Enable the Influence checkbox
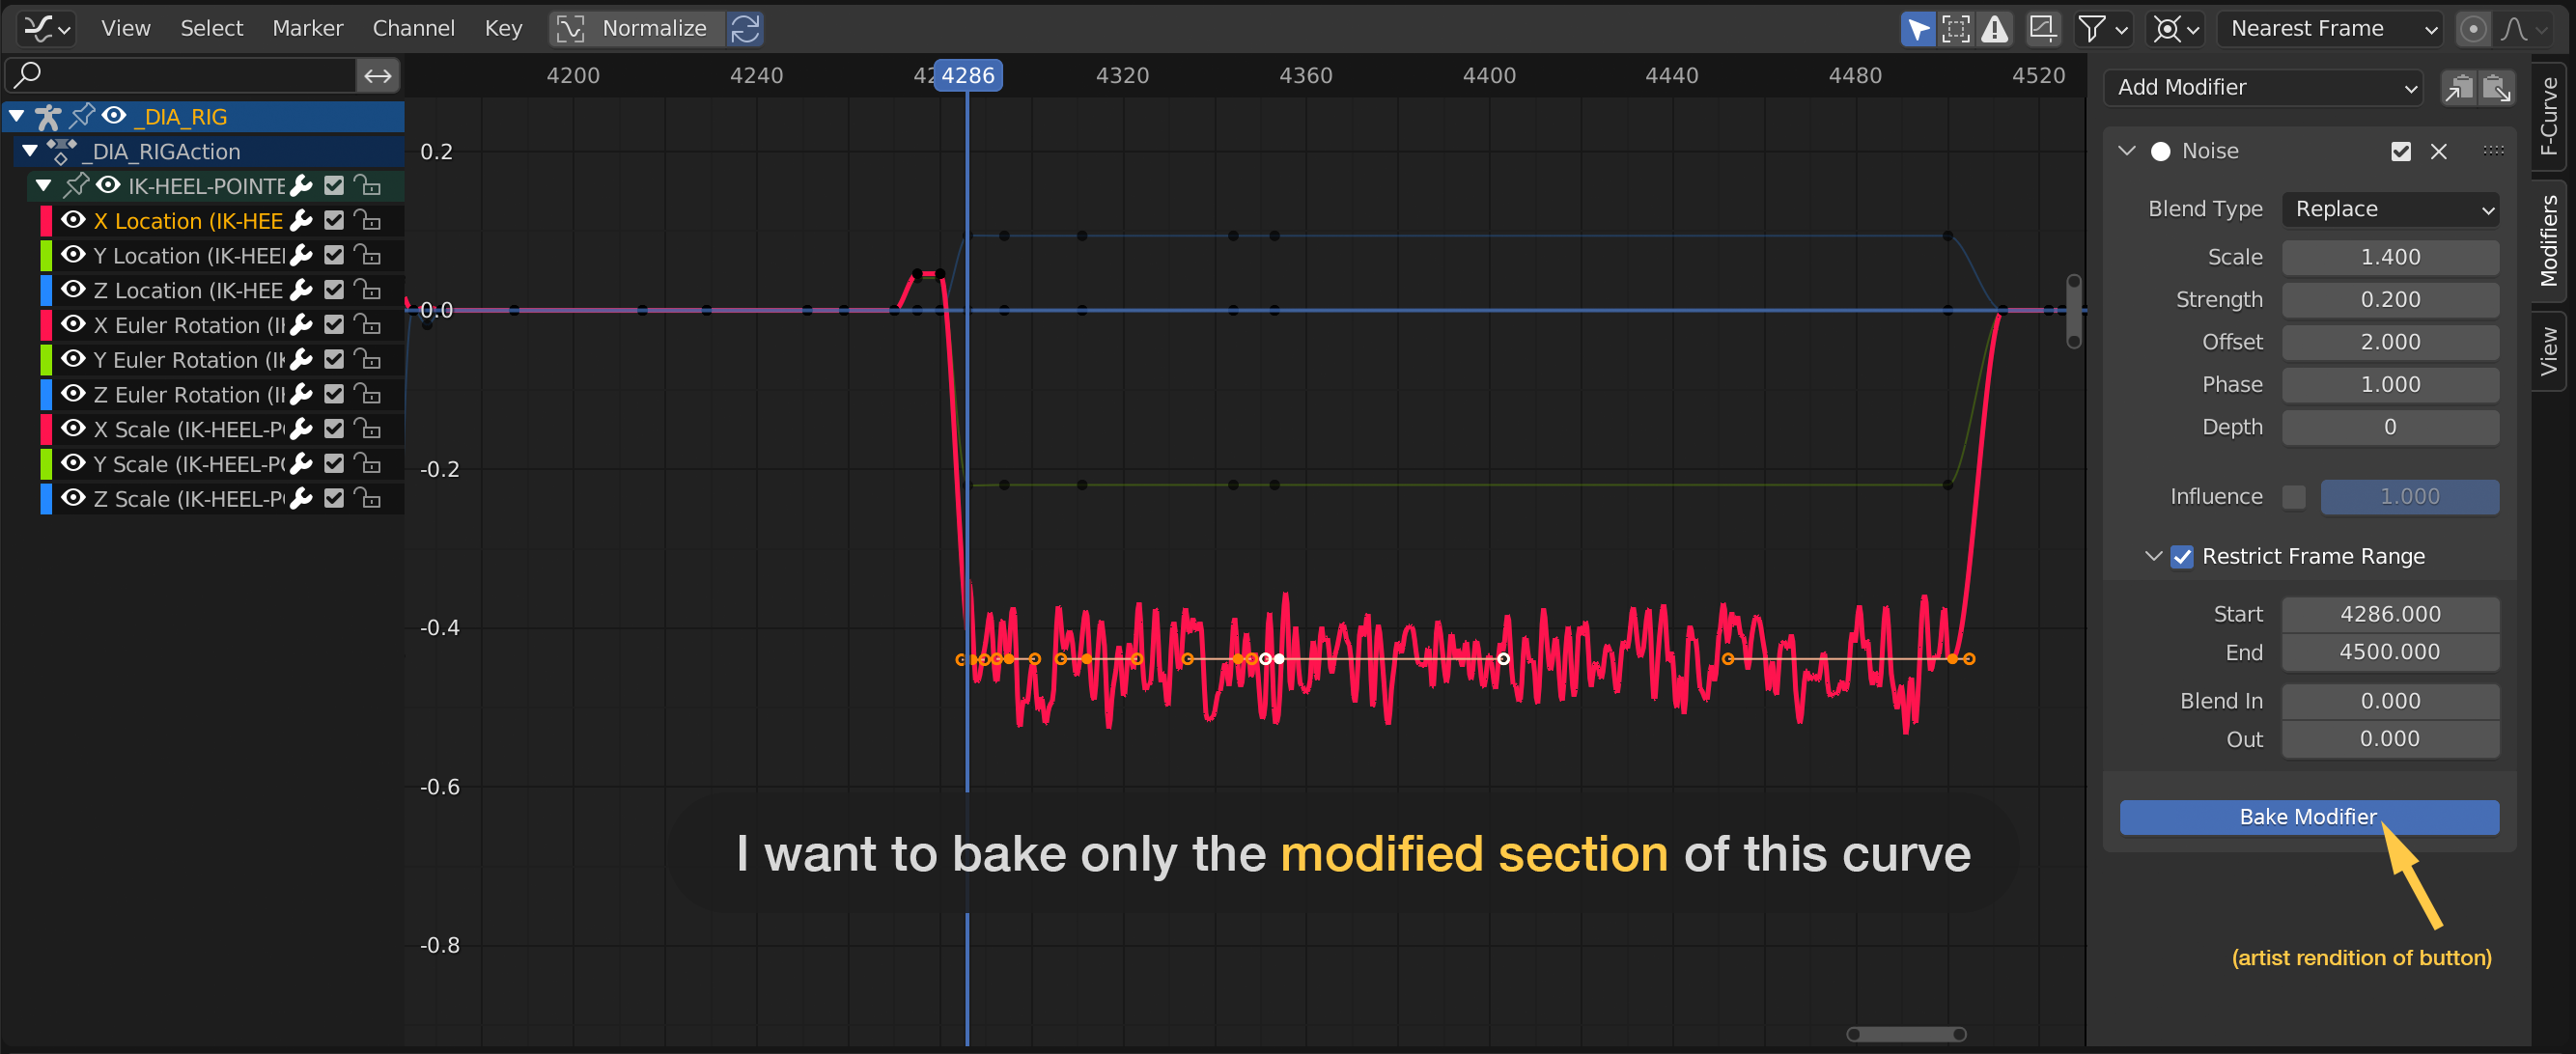The image size is (2576, 1054). click(x=2294, y=497)
